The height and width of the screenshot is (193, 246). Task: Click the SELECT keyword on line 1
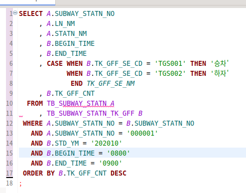[31, 13]
